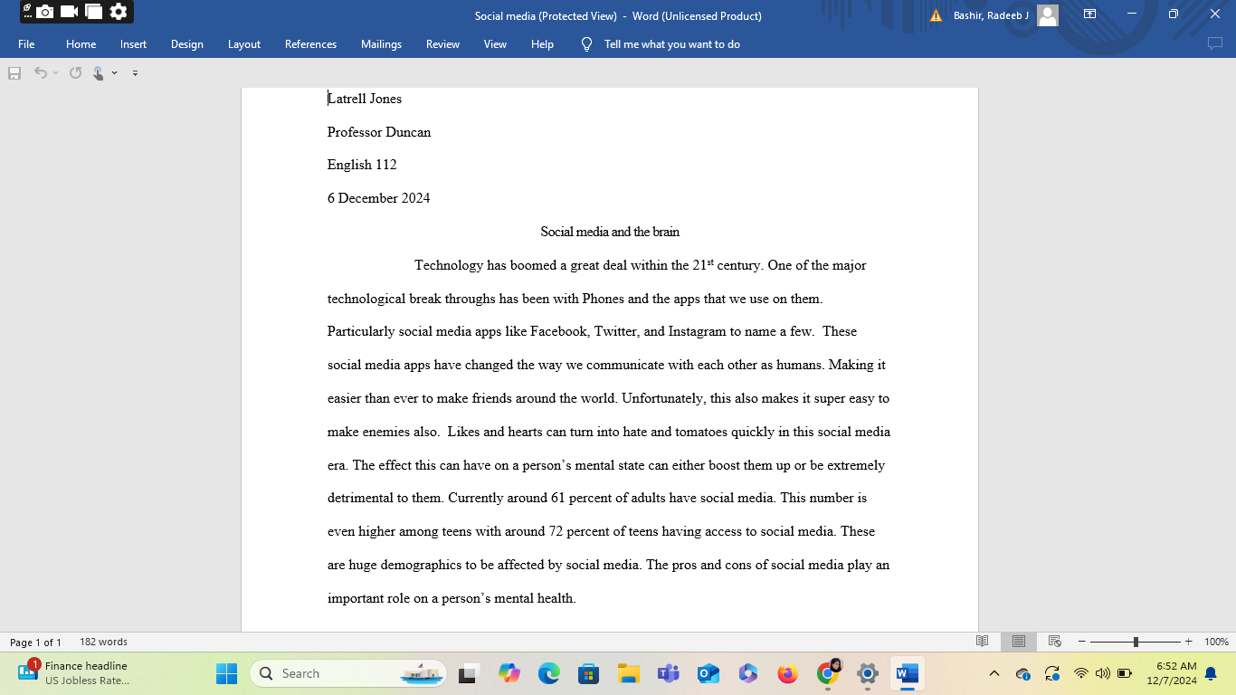The height and width of the screenshot is (695, 1236).
Task: Switch to Read Mode view
Action: 982,641
